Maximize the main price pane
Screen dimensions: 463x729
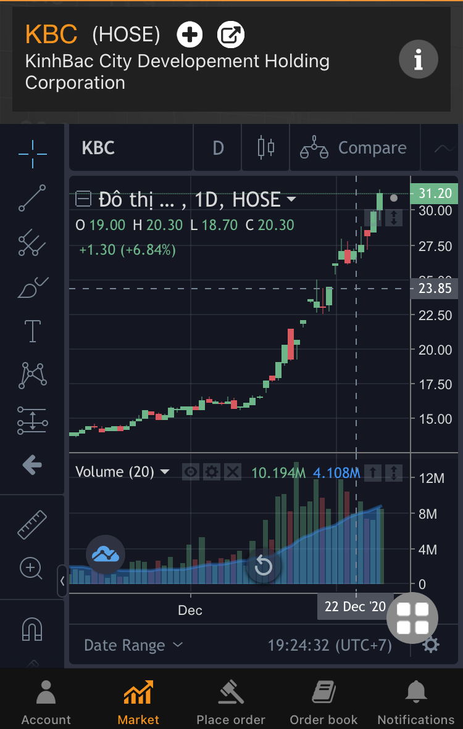[x=394, y=218]
